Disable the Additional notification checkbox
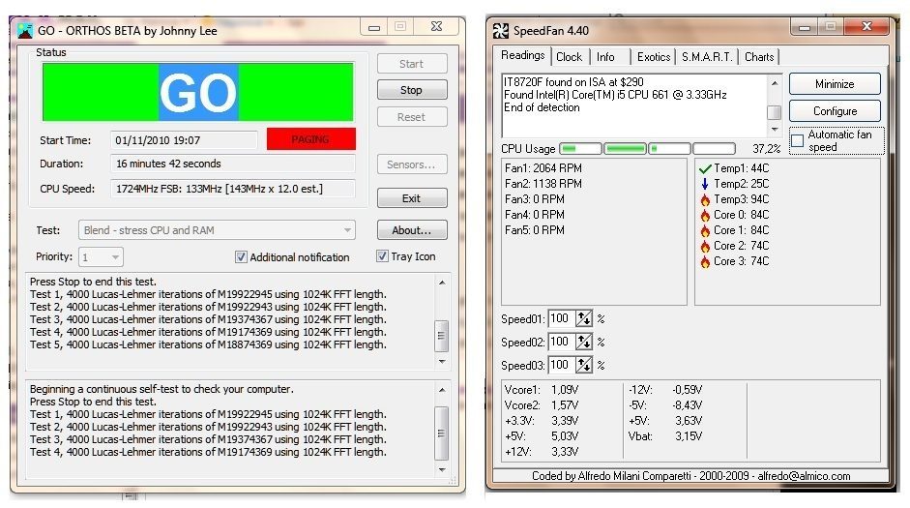The width and height of the screenshot is (910, 508). click(x=241, y=256)
